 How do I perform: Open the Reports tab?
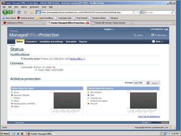(x=83, y=42)
